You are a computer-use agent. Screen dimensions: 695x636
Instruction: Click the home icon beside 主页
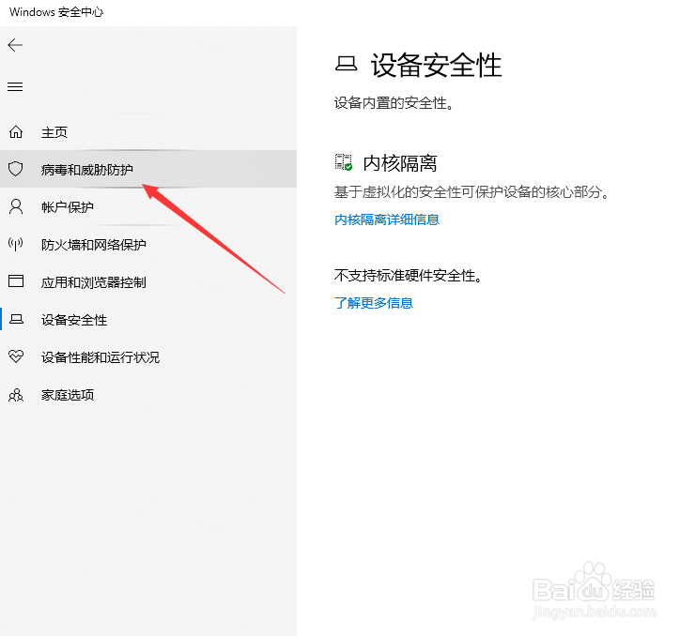click(16, 132)
